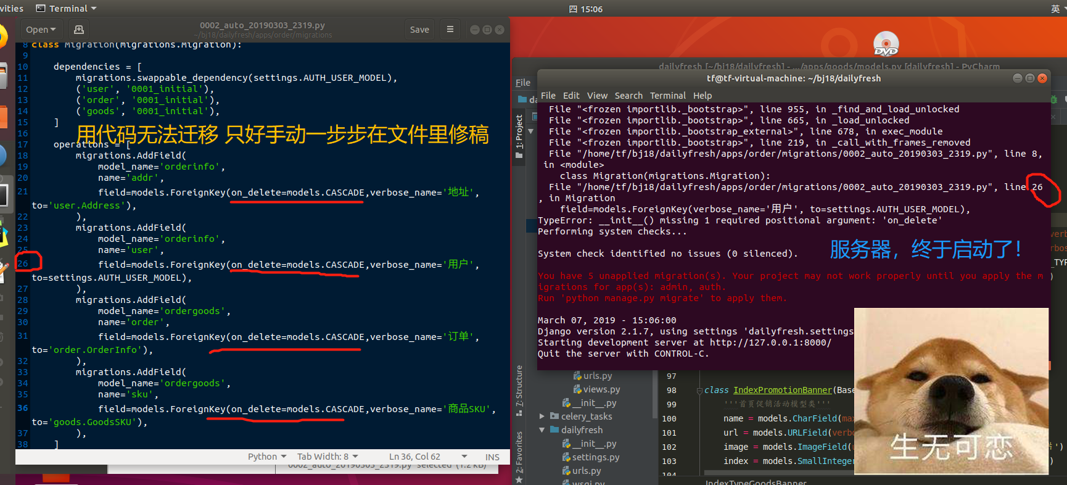Open the Terminal app menu in top bar
Screen dimensions: 1067x485
click(67, 9)
